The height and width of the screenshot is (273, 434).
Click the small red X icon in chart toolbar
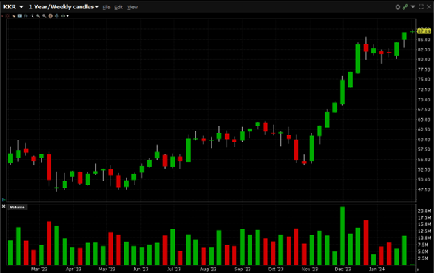click(x=3, y=16)
